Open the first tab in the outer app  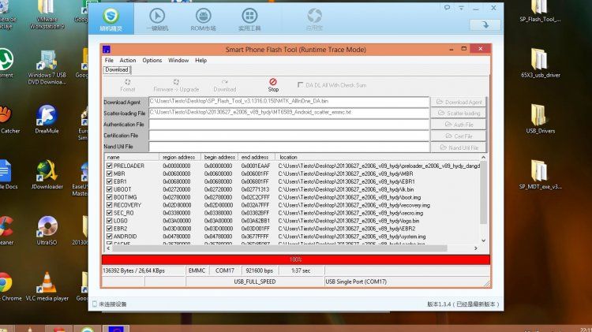[111, 20]
